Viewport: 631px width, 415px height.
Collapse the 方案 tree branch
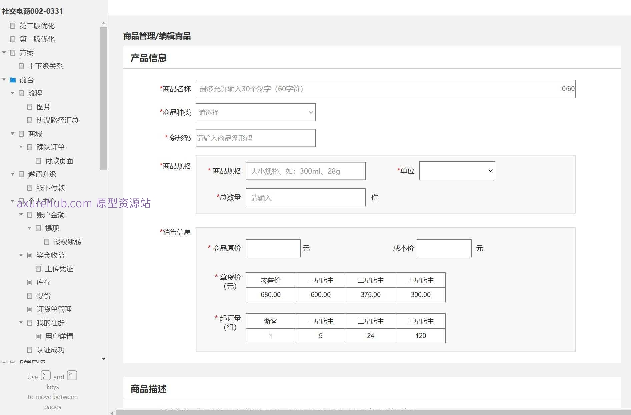coord(4,53)
